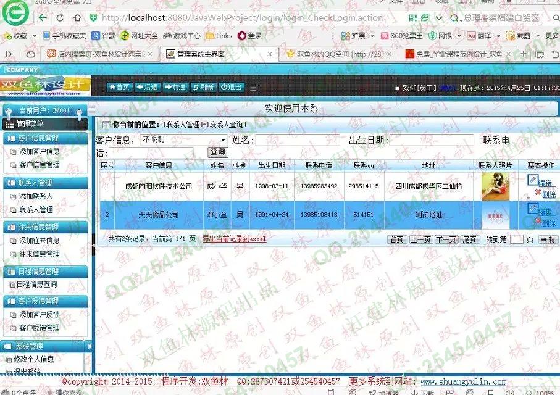
Task: Focus the 出生日期 input field
Action: tap(432, 140)
